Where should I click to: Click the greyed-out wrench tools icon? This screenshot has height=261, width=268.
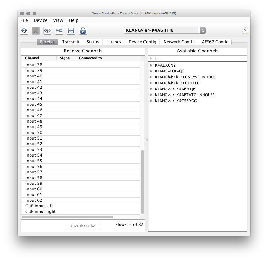pyautogui.click(x=36, y=31)
